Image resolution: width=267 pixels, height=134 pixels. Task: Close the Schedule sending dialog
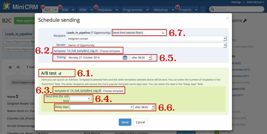[227, 18]
